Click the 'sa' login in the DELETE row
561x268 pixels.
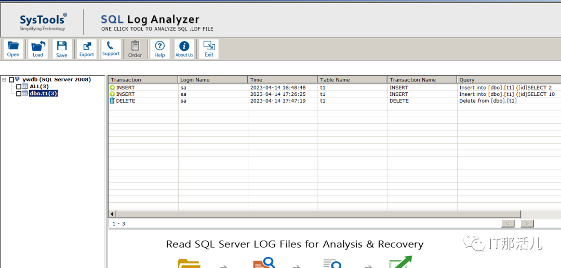click(x=183, y=101)
